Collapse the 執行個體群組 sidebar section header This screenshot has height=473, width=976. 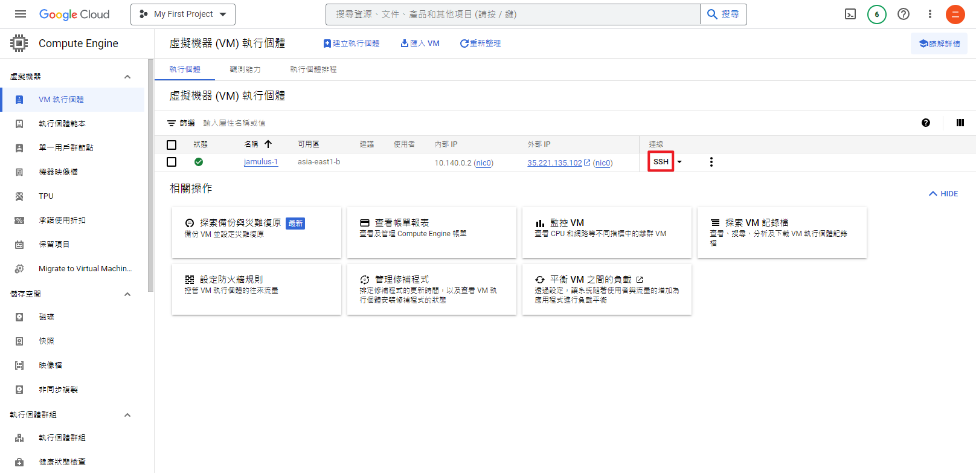point(127,415)
